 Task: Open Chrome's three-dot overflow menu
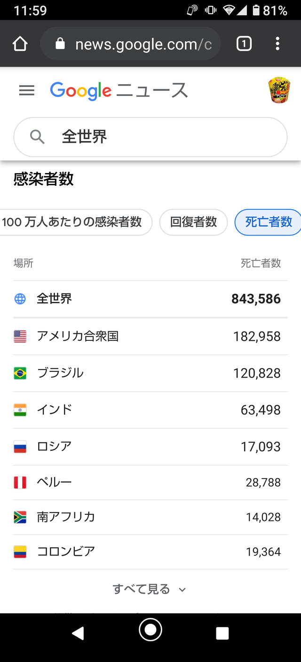277,44
